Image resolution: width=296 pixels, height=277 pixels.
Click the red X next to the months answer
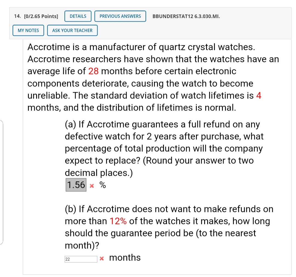(102, 259)
